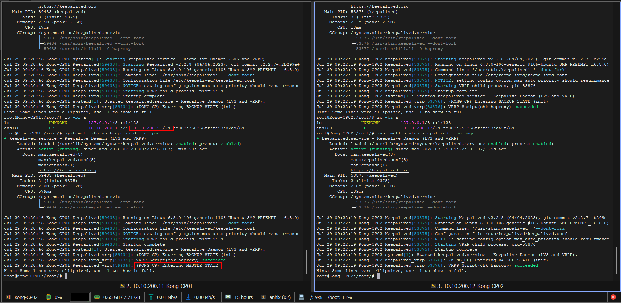Click the download speed arrow icon
The height and width of the screenshot is (303, 621).
coord(188,297)
